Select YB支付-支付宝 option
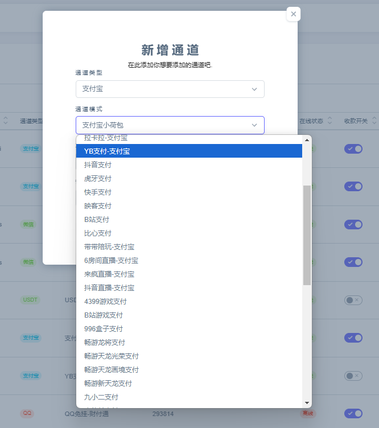379x428 pixels. click(189, 151)
